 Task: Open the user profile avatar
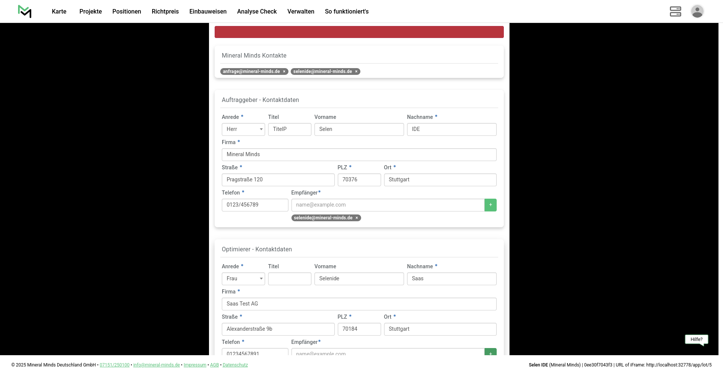tap(697, 11)
